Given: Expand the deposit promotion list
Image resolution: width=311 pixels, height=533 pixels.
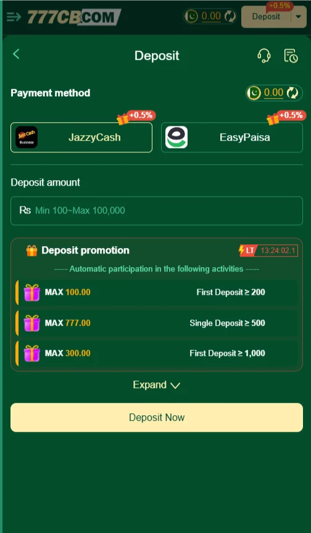Looking at the screenshot, I should pos(156,385).
